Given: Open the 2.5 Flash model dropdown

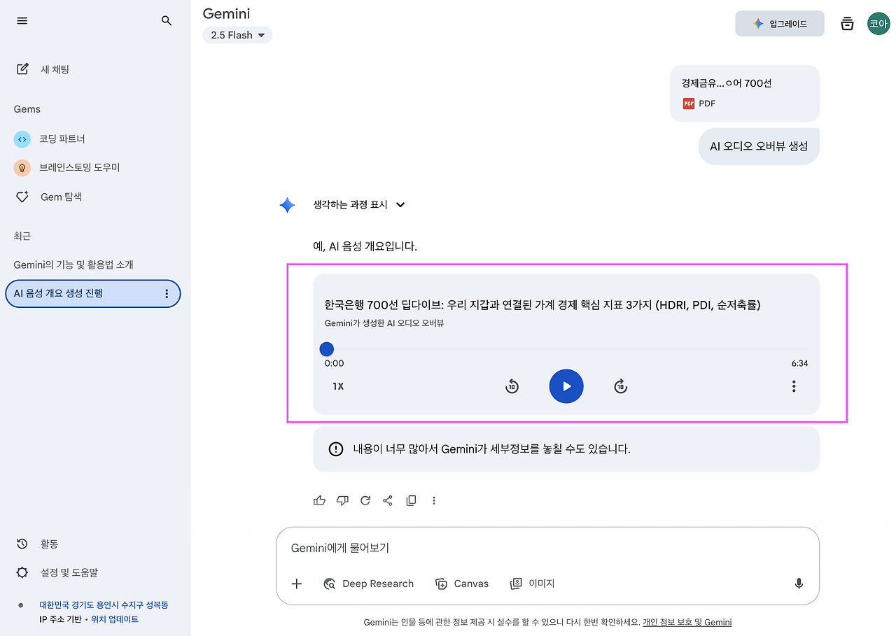Looking at the screenshot, I should tap(237, 35).
